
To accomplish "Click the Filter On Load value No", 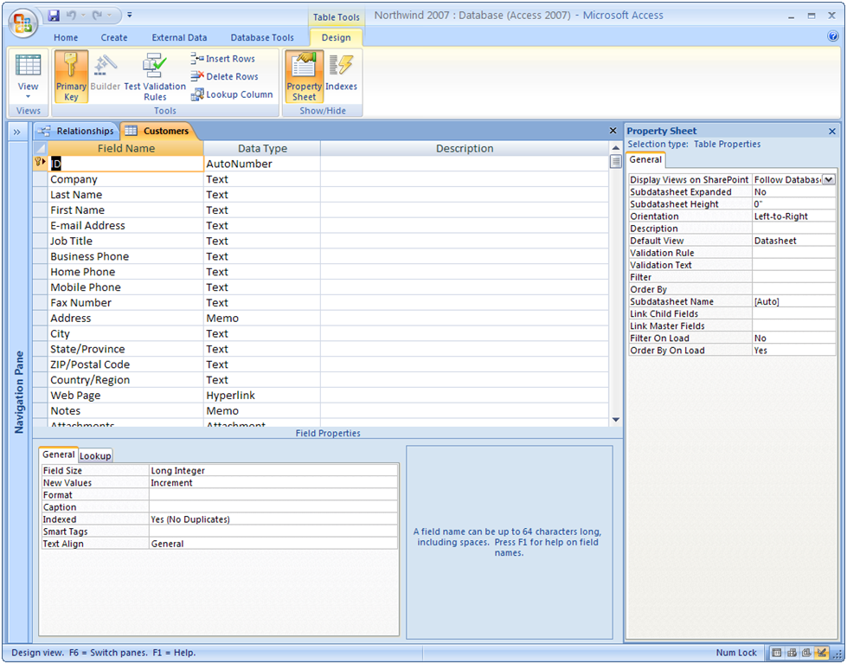I will pos(793,338).
